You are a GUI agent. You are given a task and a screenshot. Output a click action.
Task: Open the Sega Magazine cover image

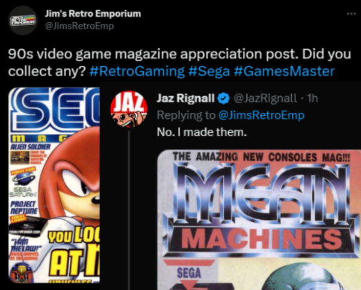coord(54,185)
